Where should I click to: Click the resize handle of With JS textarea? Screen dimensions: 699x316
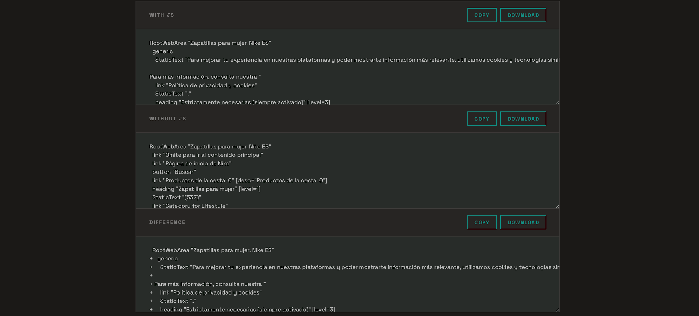pos(557,103)
